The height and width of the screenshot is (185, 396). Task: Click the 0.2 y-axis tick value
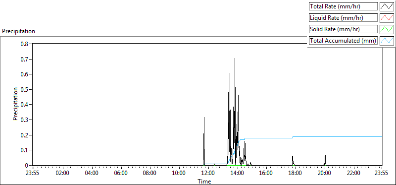point(24,135)
